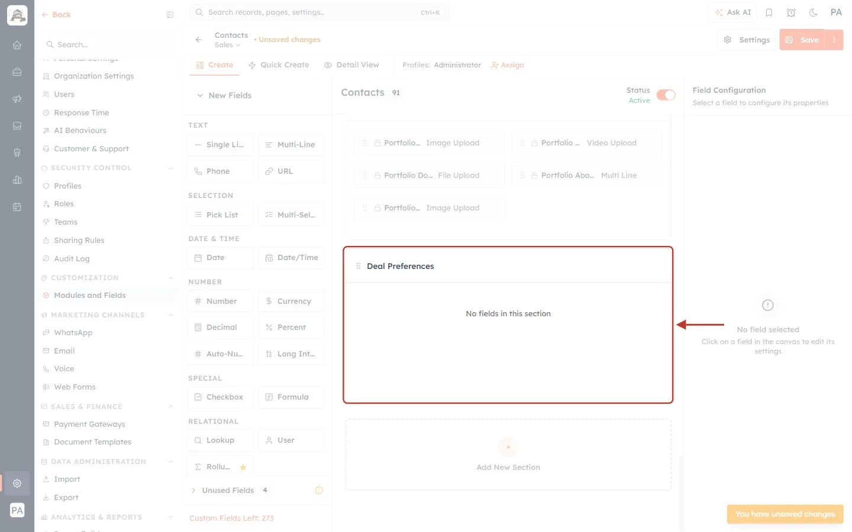
Task: Switch to dark mode moon icon
Action: [x=814, y=12]
